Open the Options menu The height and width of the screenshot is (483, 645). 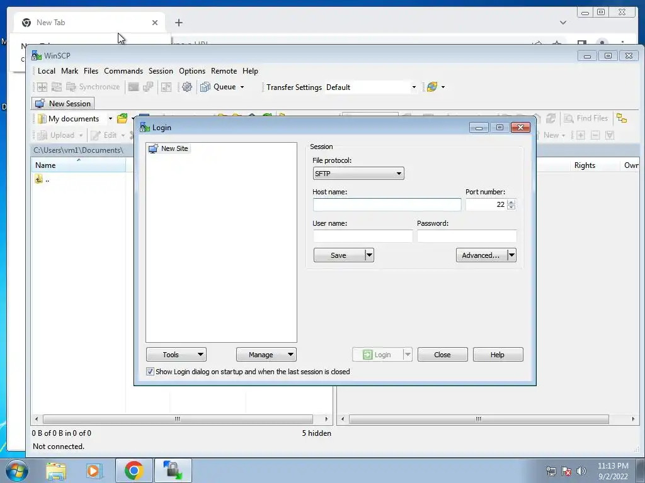(192, 71)
